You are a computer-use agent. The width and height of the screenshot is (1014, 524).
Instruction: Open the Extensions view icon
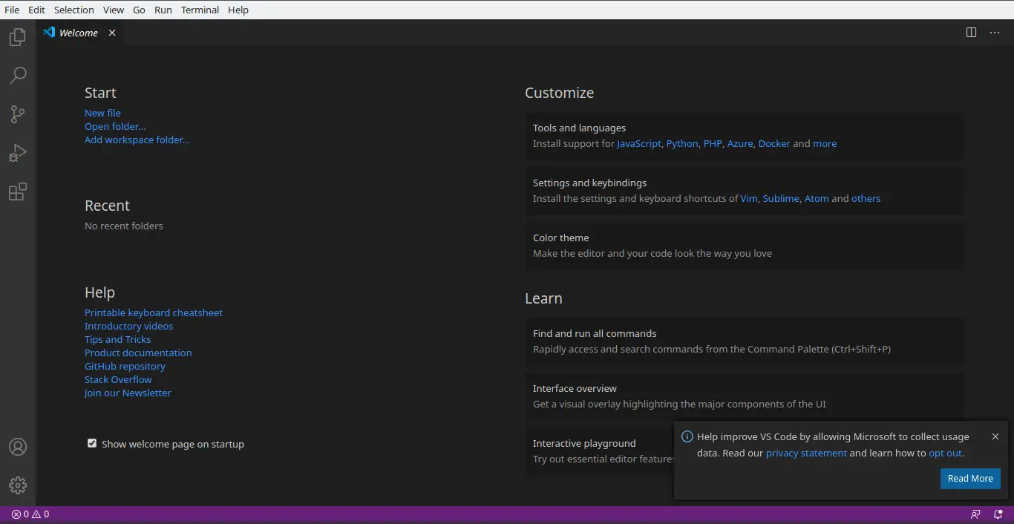[18, 191]
